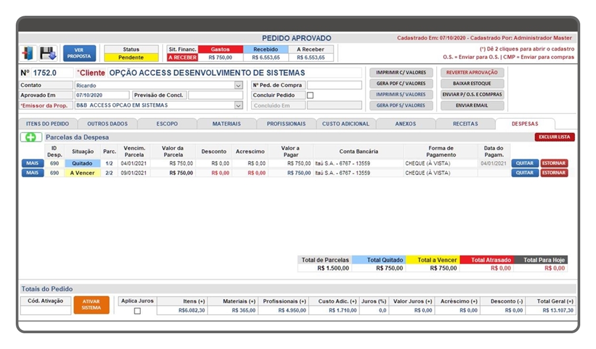596x349 pixels.
Task: Click the save floppy disk icon
Action: (48, 53)
